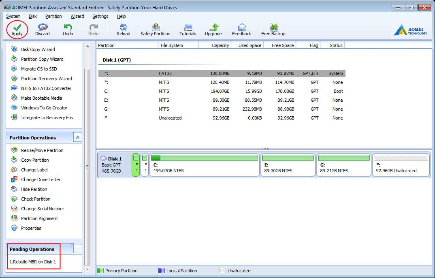
Task: Click the sidebar scrollbar up arrow
Action: click(x=87, y=46)
